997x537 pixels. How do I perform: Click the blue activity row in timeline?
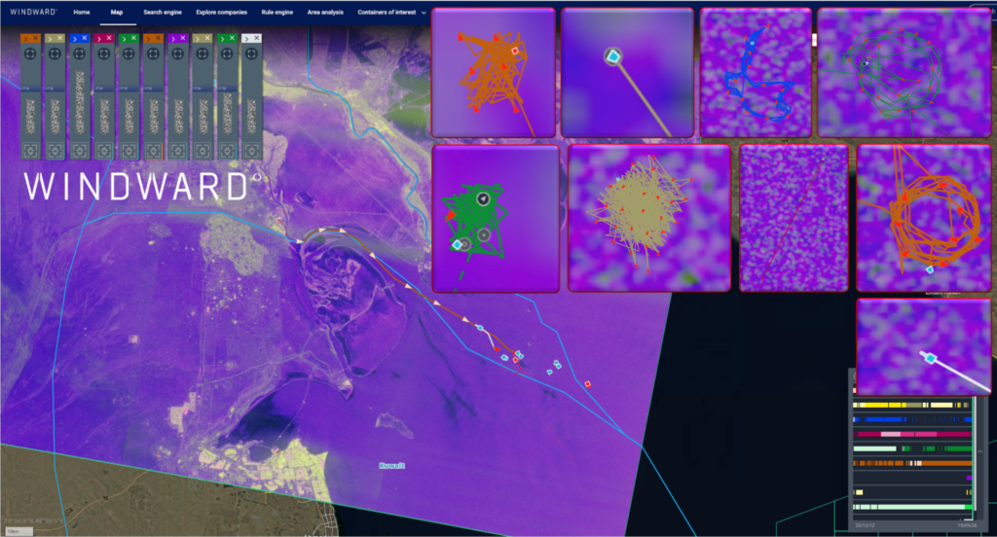point(912,419)
